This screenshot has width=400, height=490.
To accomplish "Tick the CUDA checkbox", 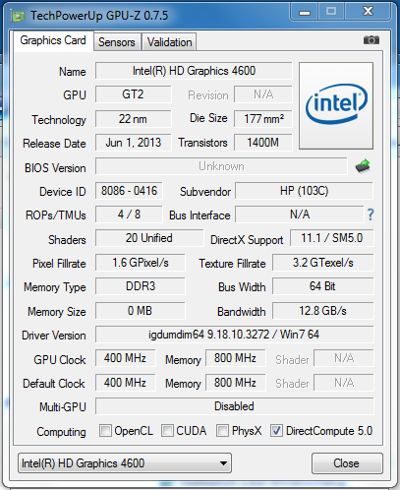I will [x=167, y=430].
